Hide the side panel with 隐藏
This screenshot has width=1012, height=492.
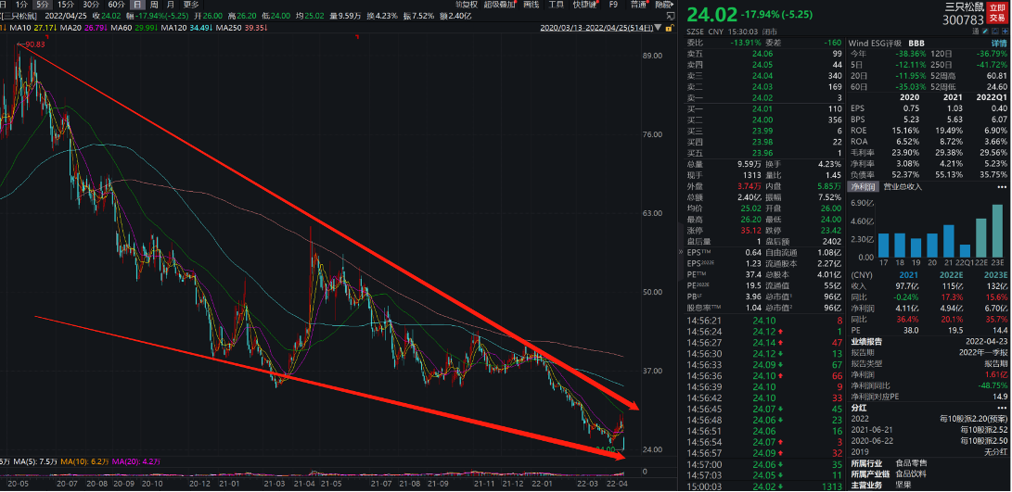point(664,5)
